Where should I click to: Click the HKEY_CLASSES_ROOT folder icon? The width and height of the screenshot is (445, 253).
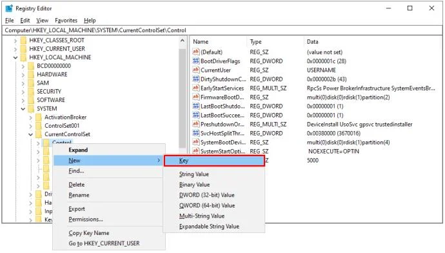(x=24, y=40)
